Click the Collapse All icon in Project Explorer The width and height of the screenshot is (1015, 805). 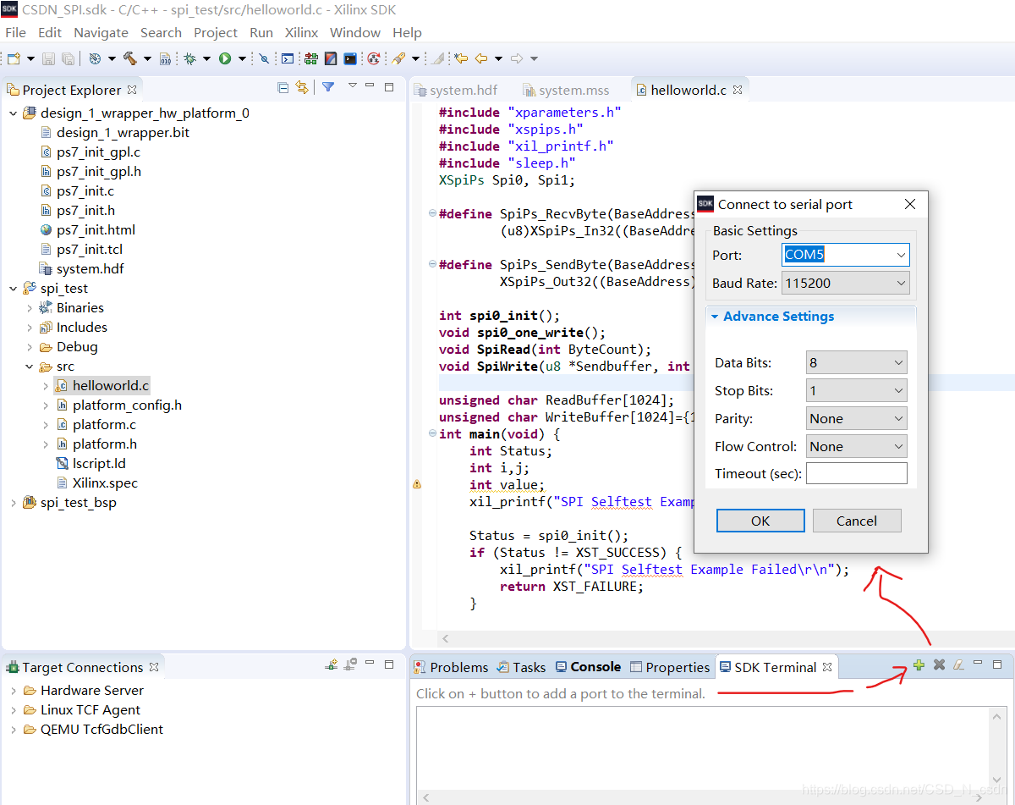[x=283, y=87]
